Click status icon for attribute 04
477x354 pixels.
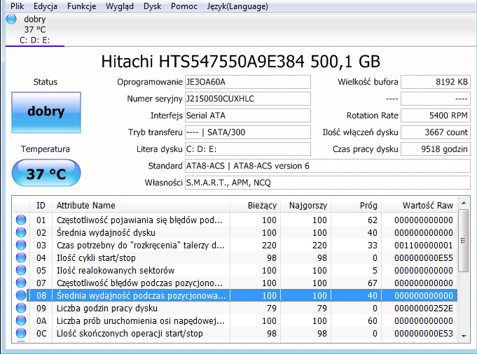21,257
